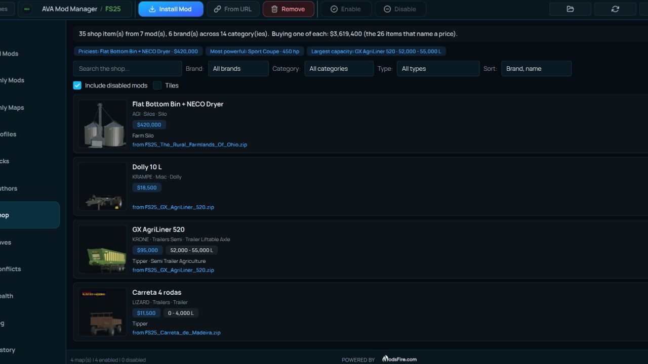Open FS25_GX_AgriLiner_520.zip link under Dolly 10 L

click(x=173, y=207)
